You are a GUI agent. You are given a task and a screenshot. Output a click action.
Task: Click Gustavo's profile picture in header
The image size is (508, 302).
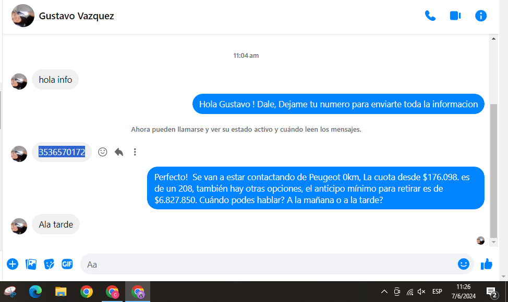click(23, 16)
